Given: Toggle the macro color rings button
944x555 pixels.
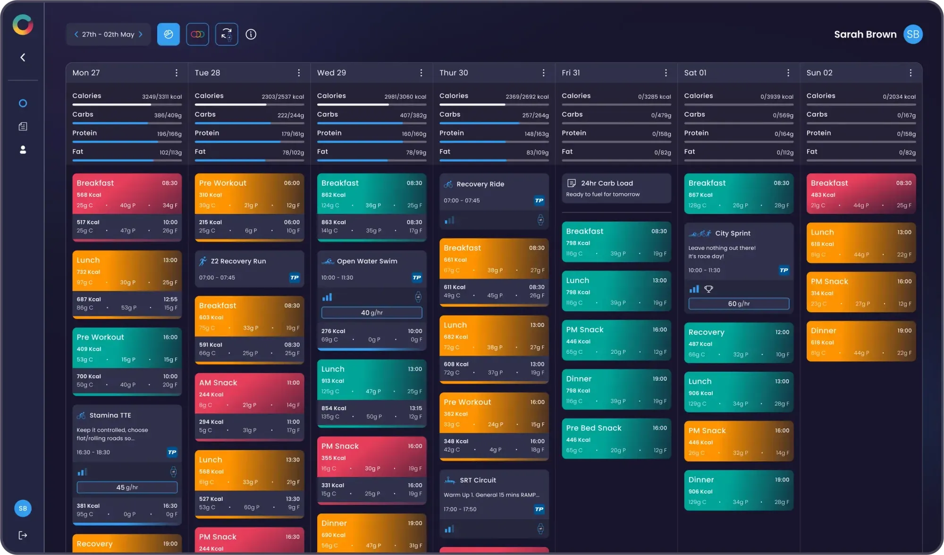Looking at the screenshot, I should 197,34.
